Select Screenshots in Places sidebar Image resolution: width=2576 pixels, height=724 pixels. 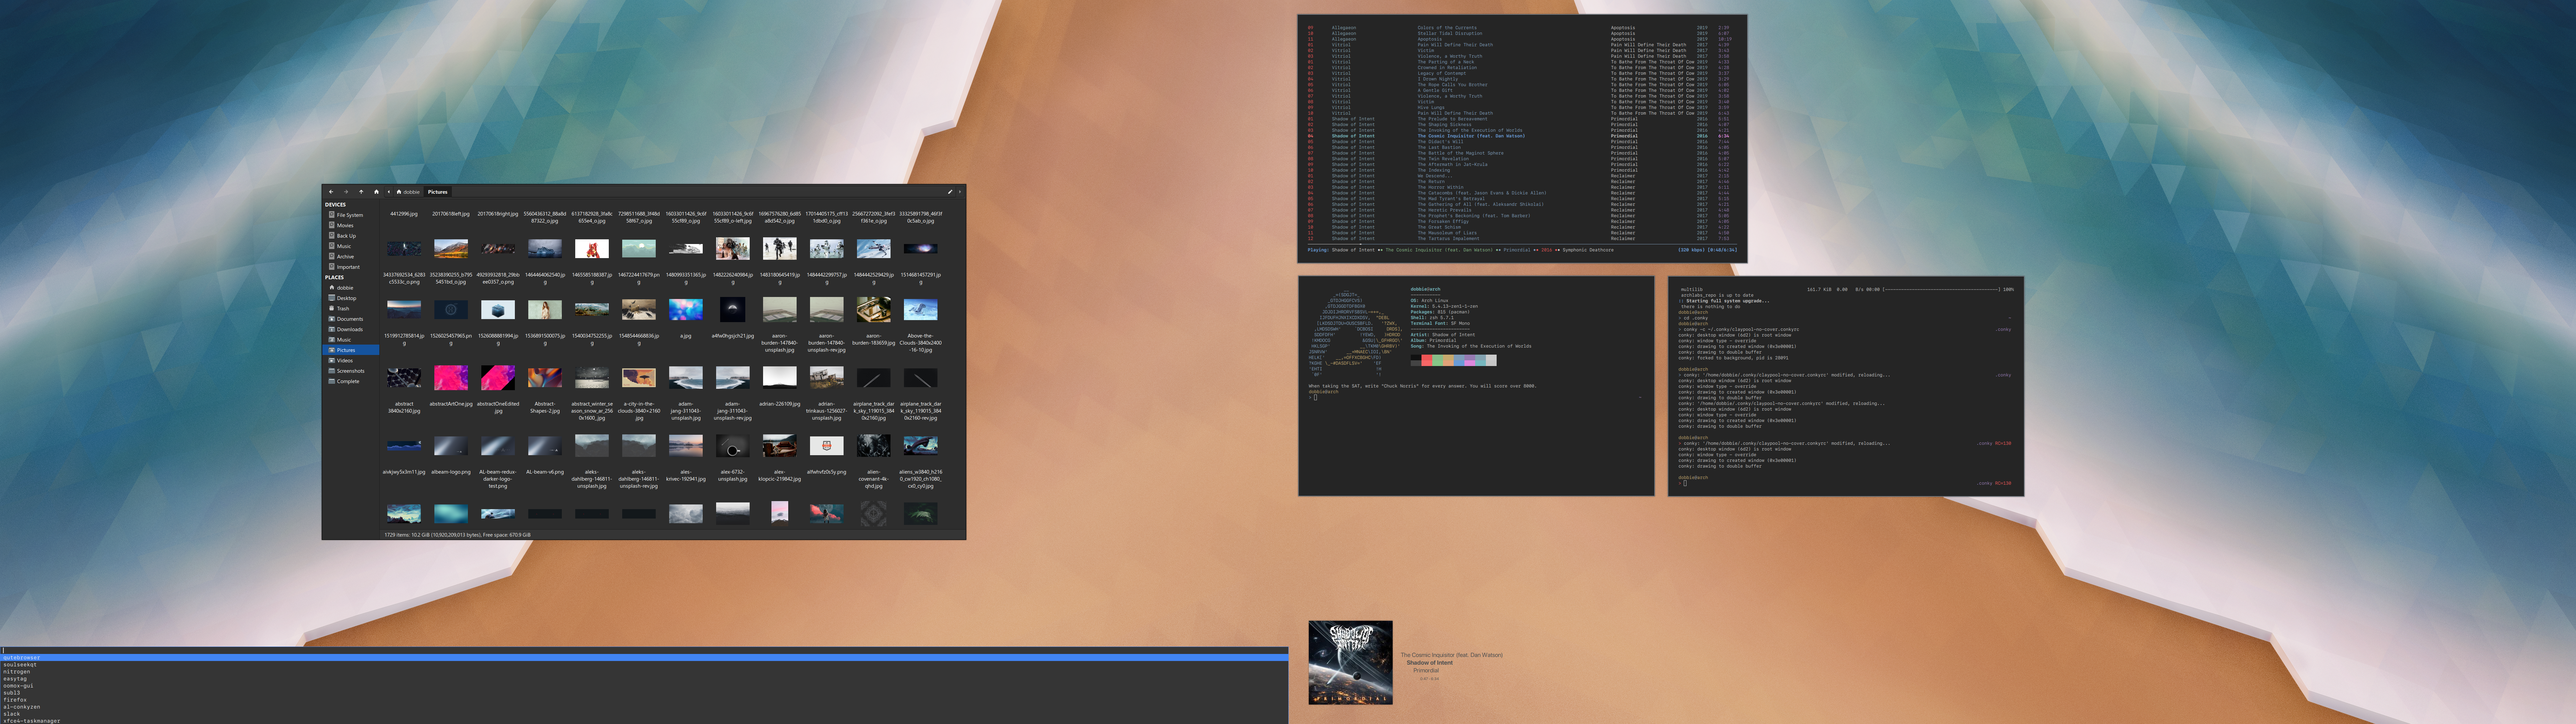point(350,371)
